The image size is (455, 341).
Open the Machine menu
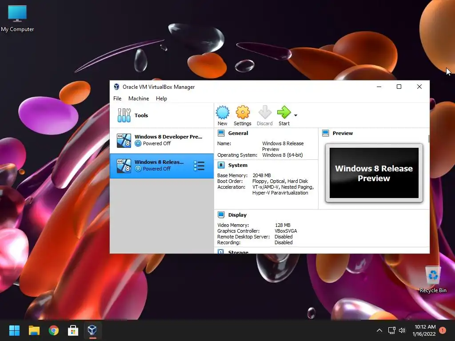pyautogui.click(x=139, y=99)
